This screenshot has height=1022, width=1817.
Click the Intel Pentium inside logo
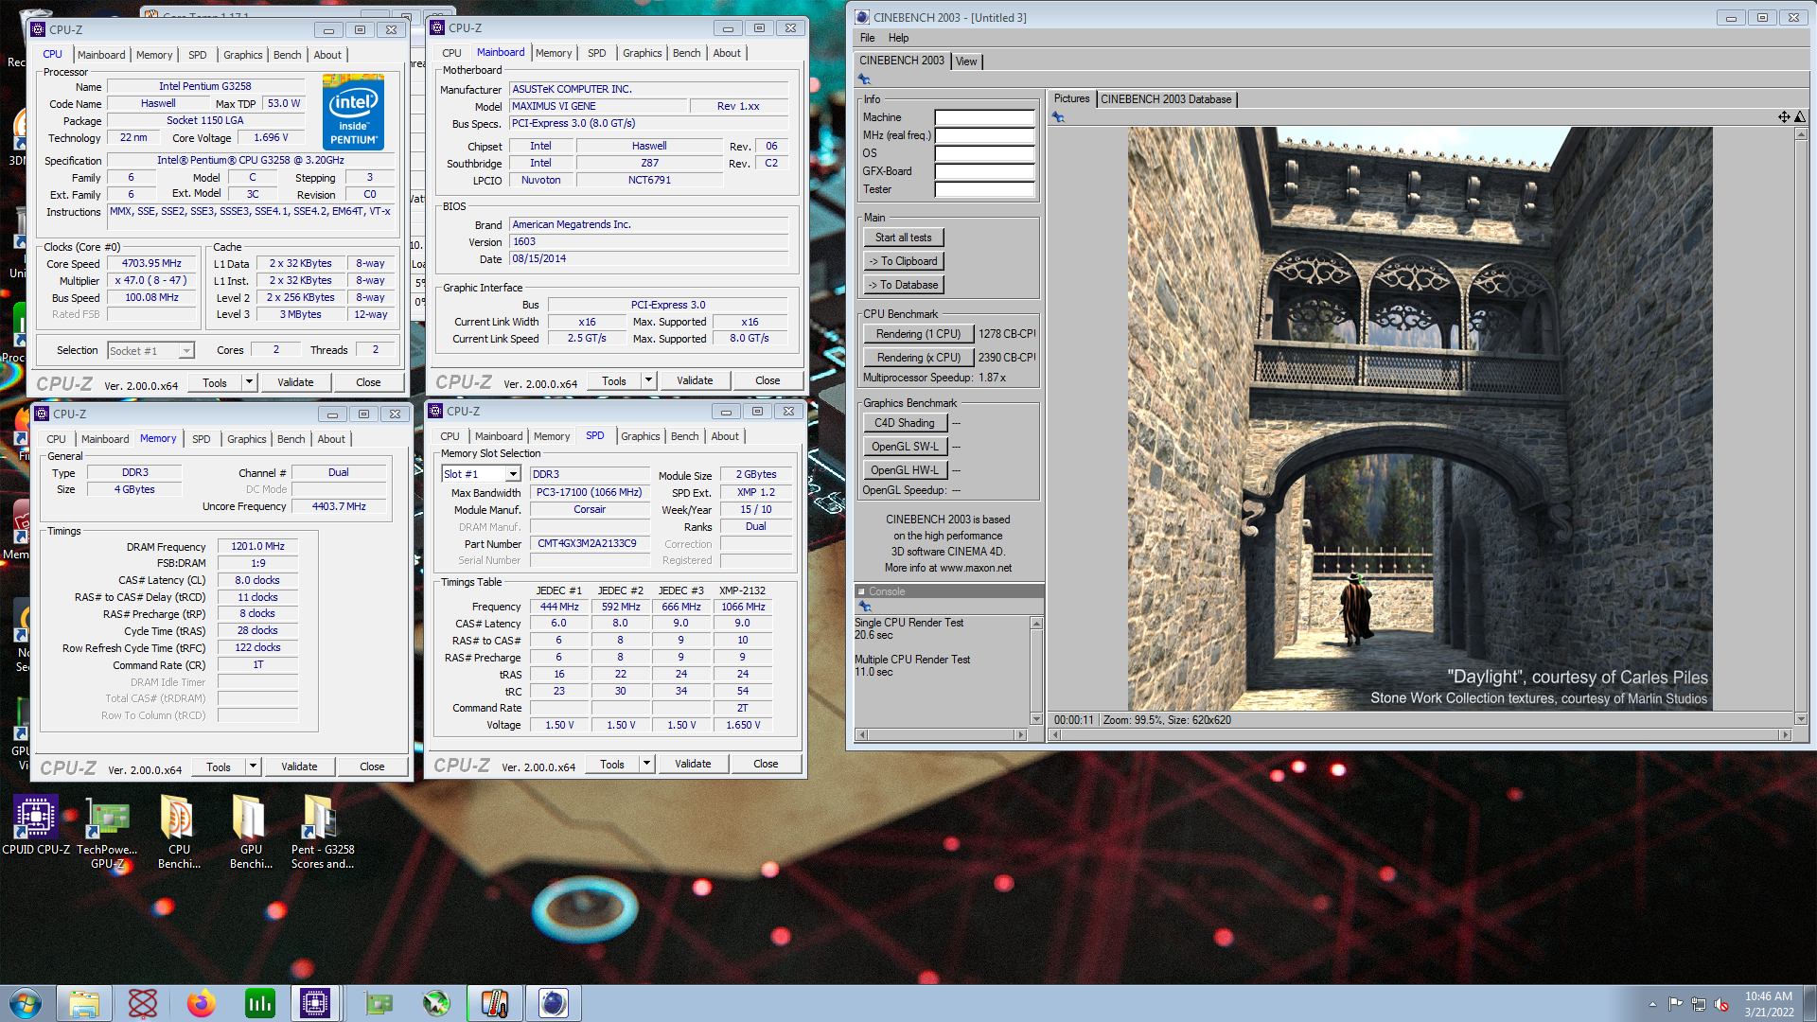[x=353, y=111]
